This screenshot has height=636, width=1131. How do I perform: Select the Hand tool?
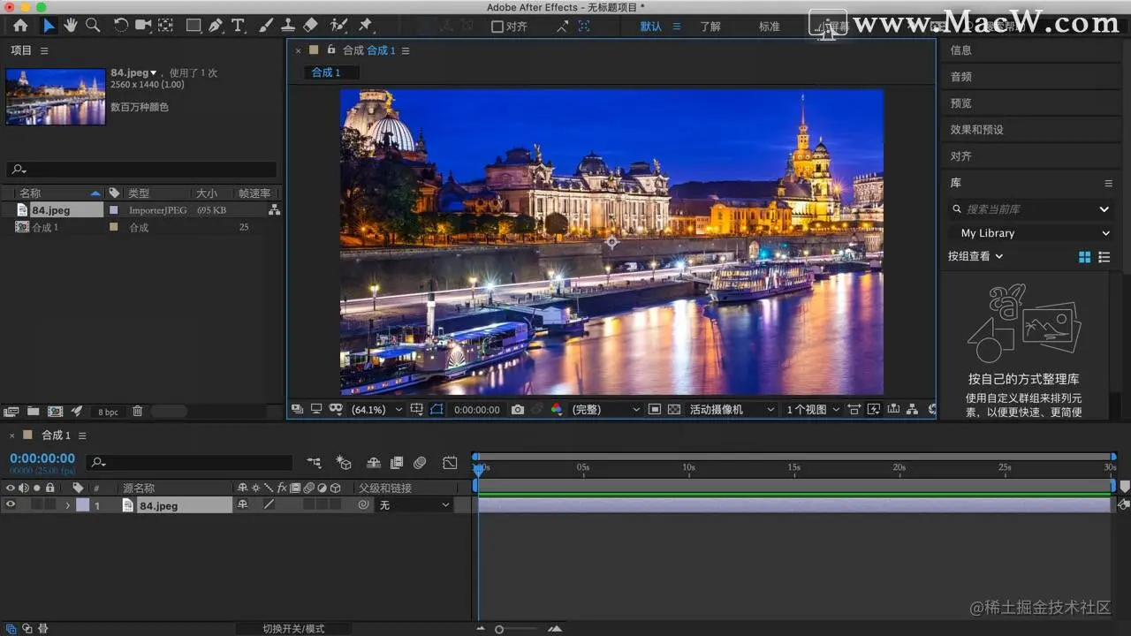[71, 26]
